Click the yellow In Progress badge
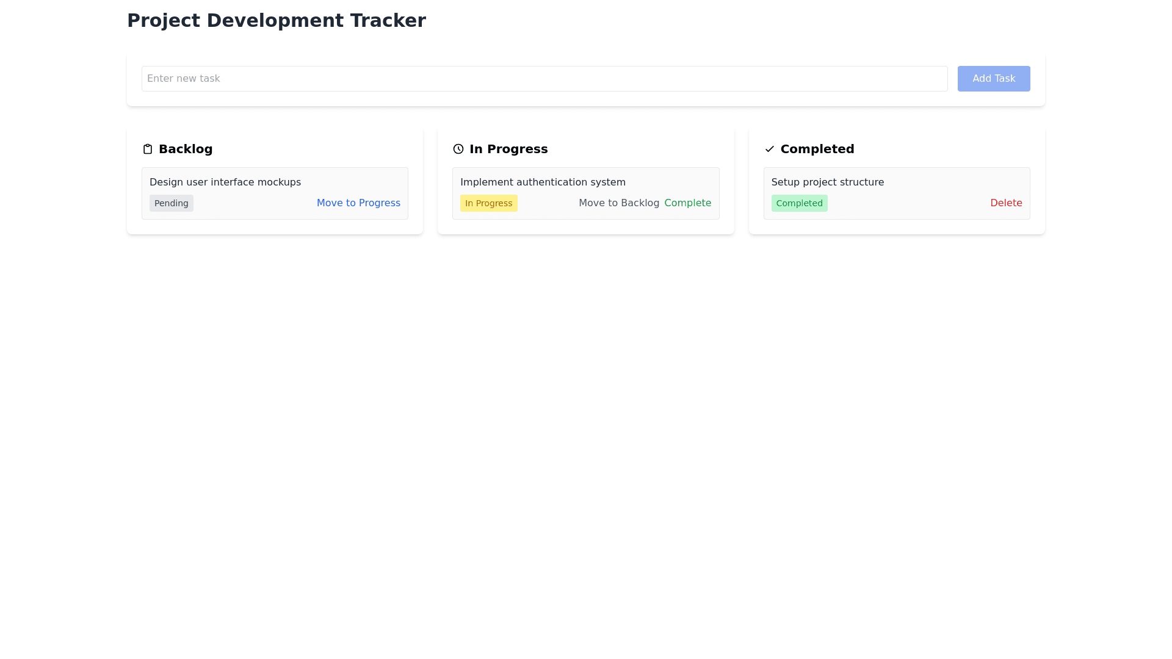Image resolution: width=1172 pixels, height=659 pixels. tap(488, 203)
